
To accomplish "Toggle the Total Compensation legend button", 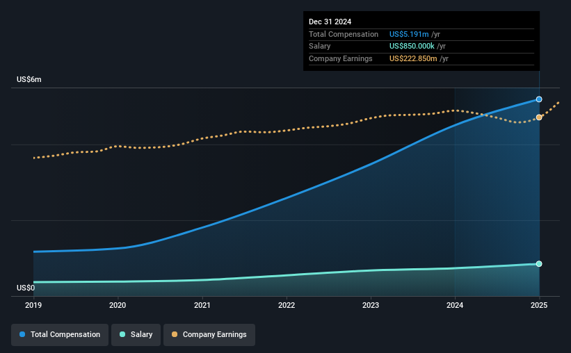I will coord(60,334).
